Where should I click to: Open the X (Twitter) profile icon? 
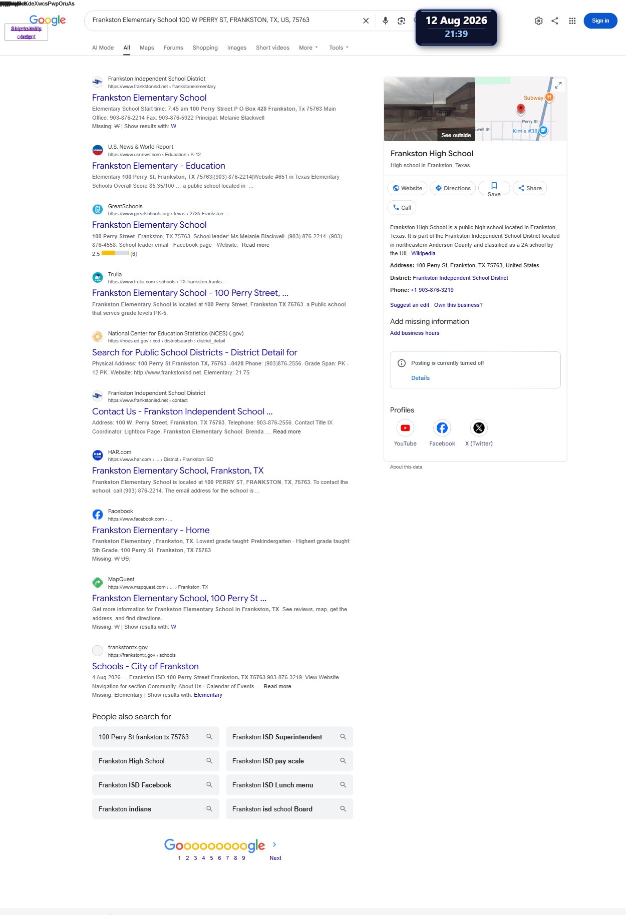[479, 428]
